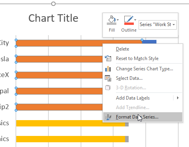The width and height of the screenshot is (189, 147).
Task: Click the Select Data table icon
Action: (x=108, y=78)
